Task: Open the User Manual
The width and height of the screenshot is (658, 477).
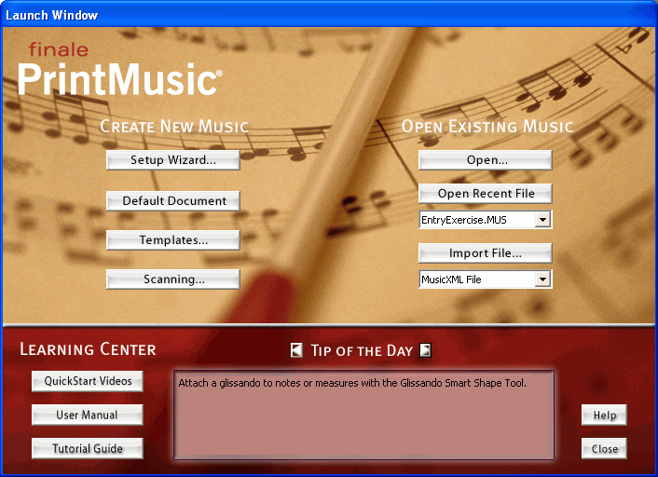Action: click(x=88, y=415)
